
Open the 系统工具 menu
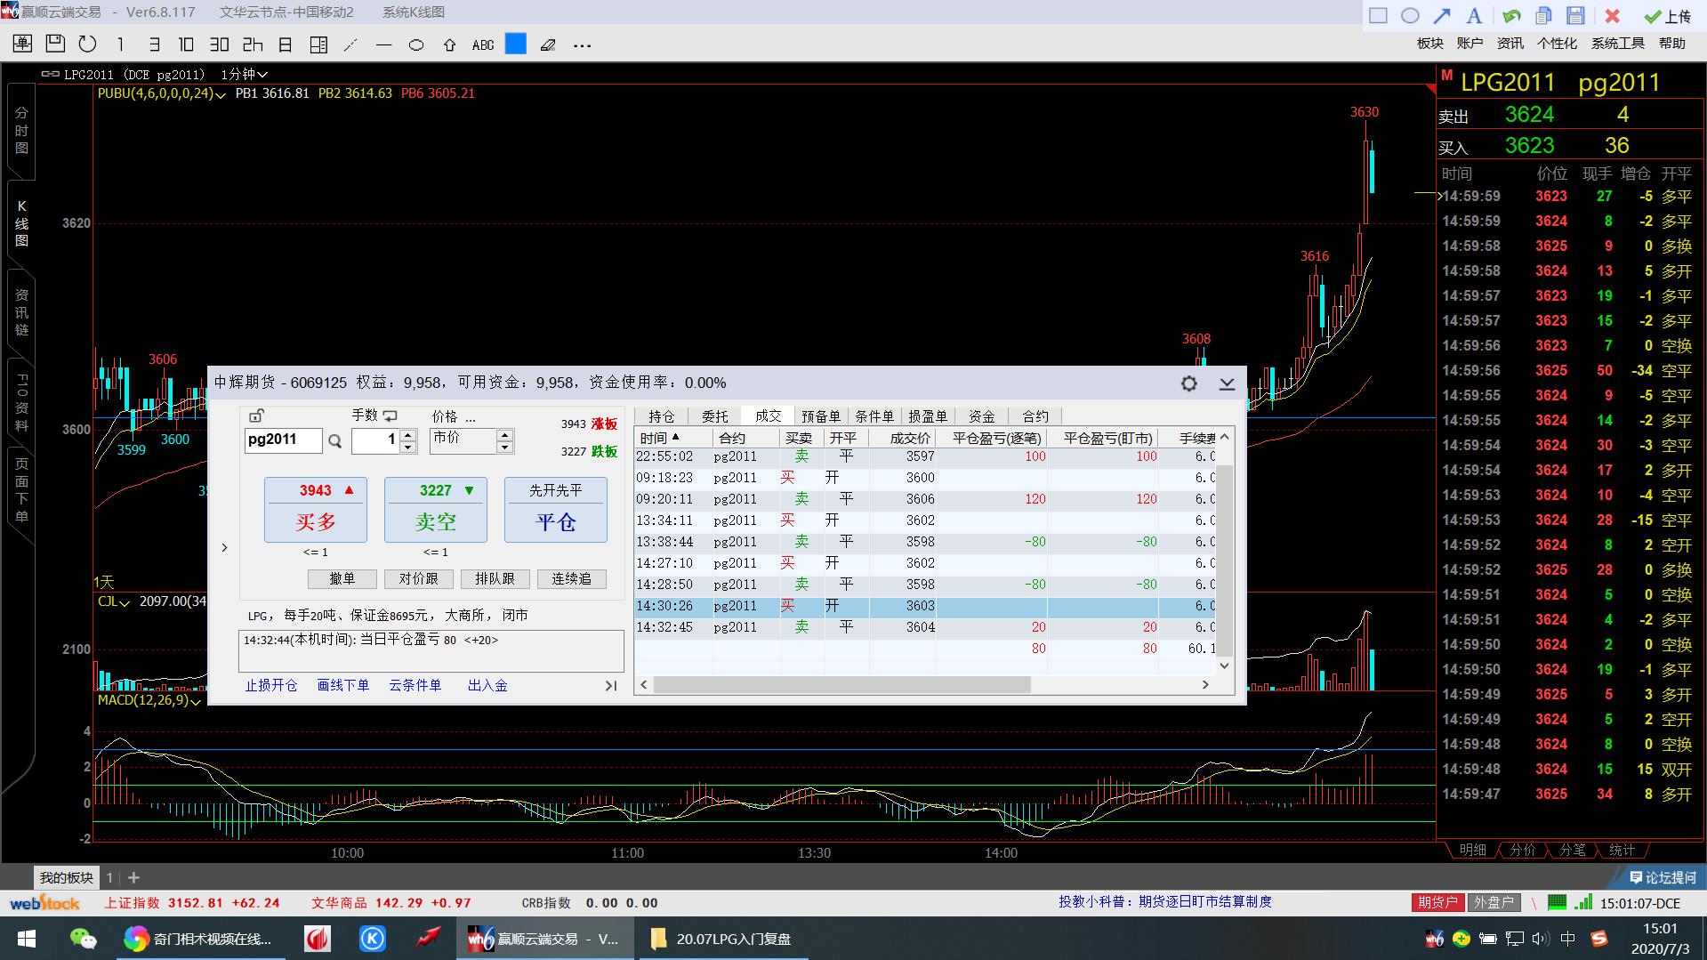pyautogui.click(x=1618, y=44)
